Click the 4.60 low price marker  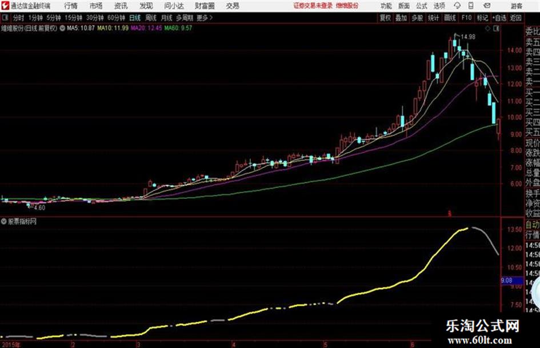[39, 208]
